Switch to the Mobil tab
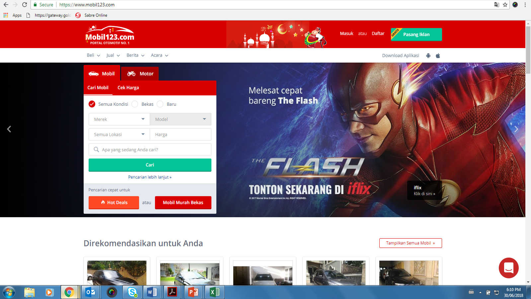Image resolution: width=531 pixels, height=299 pixels. (102, 73)
